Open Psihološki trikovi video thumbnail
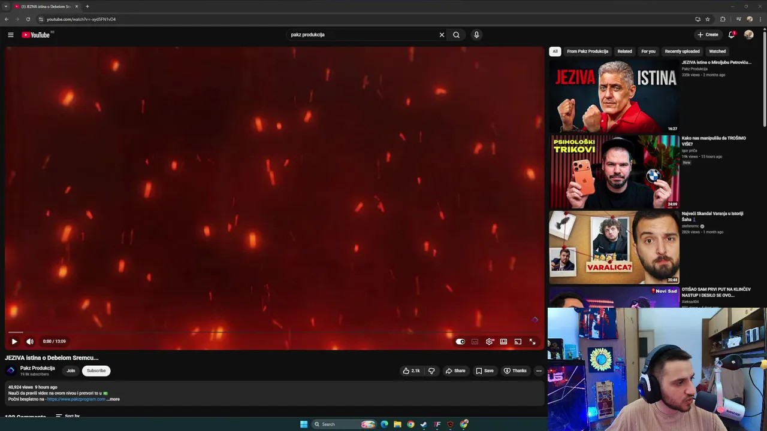This screenshot has height=431, width=767. [x=614, y=172]
